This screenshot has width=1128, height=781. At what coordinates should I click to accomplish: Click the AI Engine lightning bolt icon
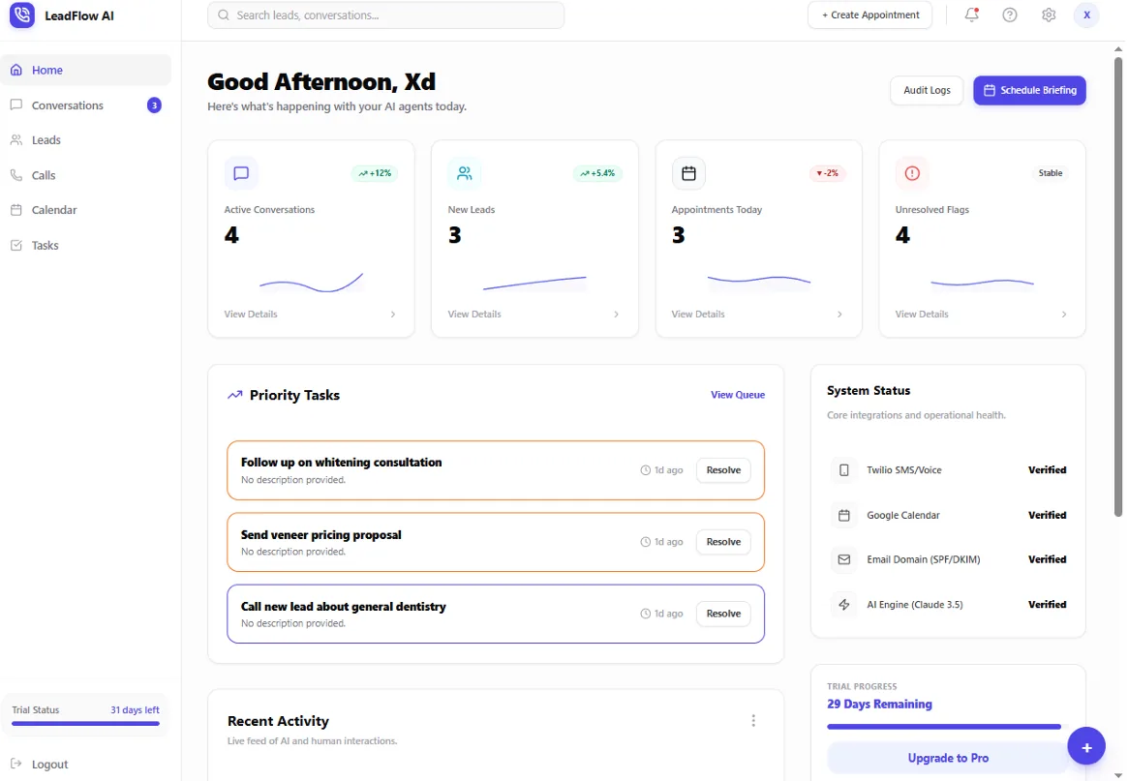[844, 605]
